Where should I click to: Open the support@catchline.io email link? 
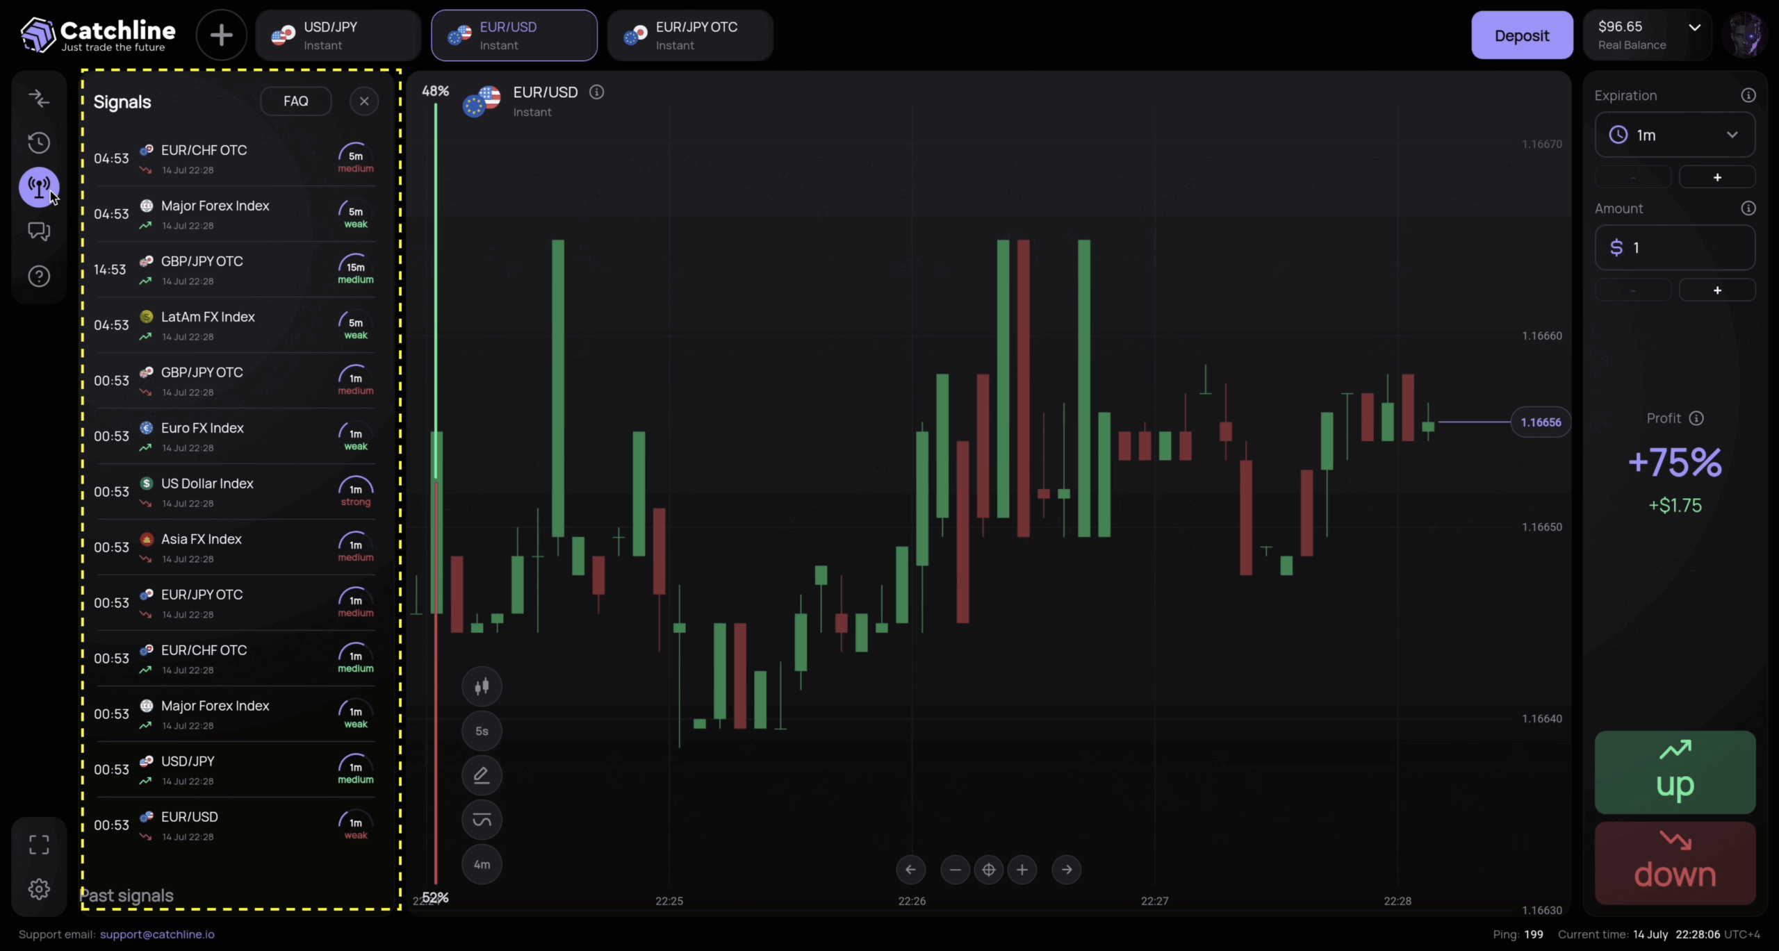[157, 934]
